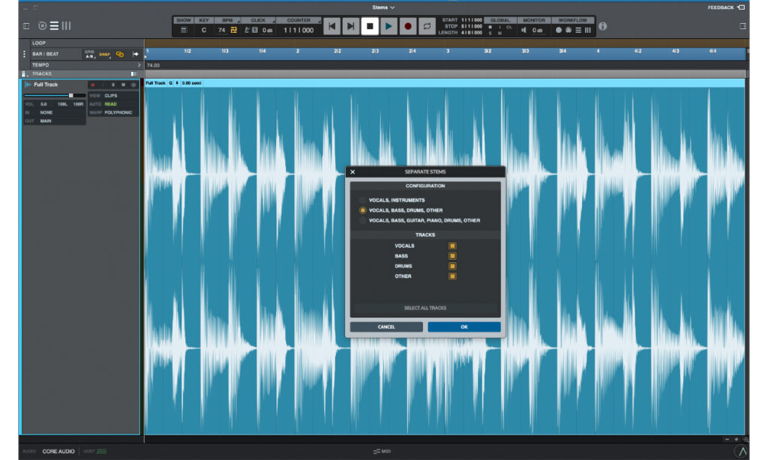Click the workflow vertical bars icon
Screen dimensions: 768x460
[x=588, y=30]
